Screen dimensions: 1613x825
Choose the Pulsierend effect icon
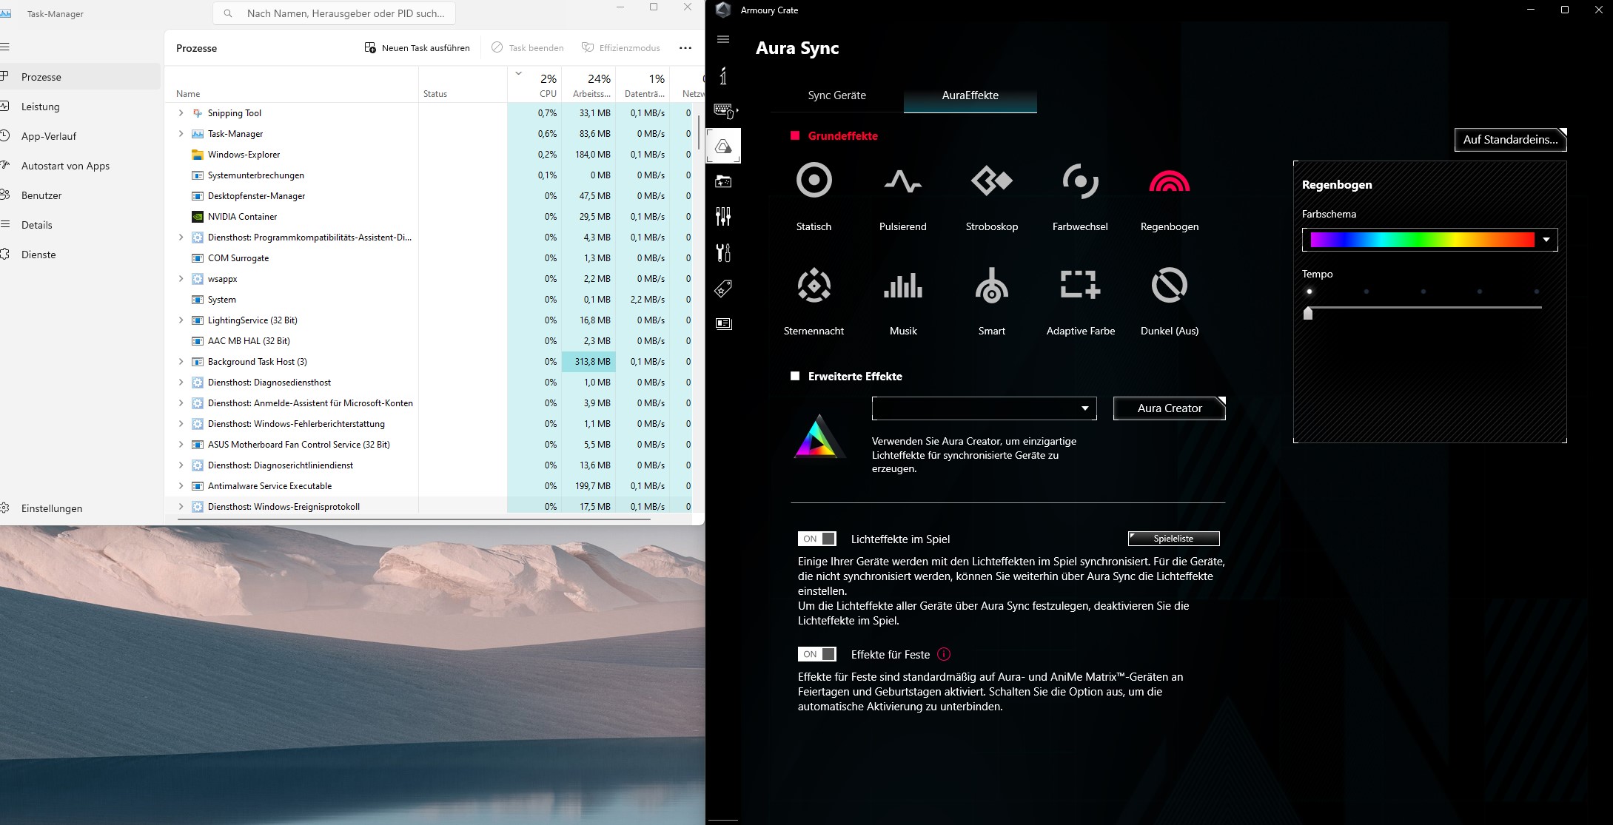tap(902, 181)
